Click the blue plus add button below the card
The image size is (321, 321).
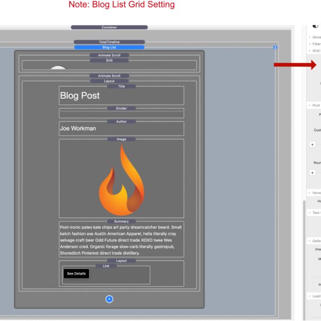(109, 299)
